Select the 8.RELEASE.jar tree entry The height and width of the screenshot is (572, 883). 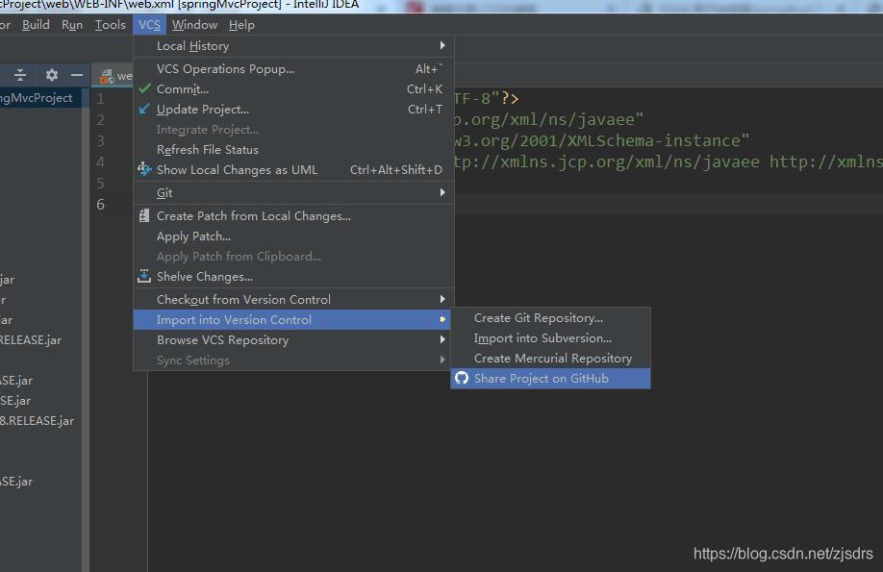(x=38, y=420)
